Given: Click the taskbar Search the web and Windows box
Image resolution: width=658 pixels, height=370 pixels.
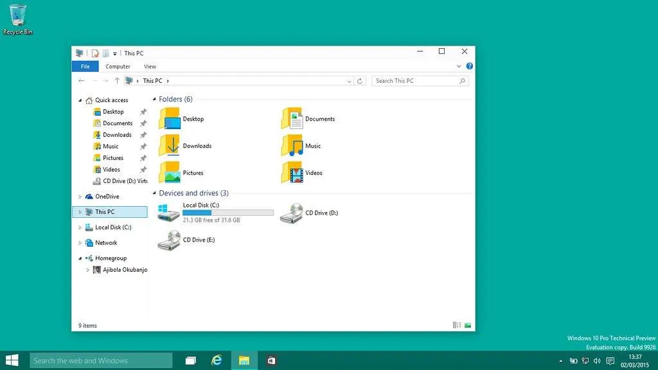Looking at the screenshot, I should 101,360.
